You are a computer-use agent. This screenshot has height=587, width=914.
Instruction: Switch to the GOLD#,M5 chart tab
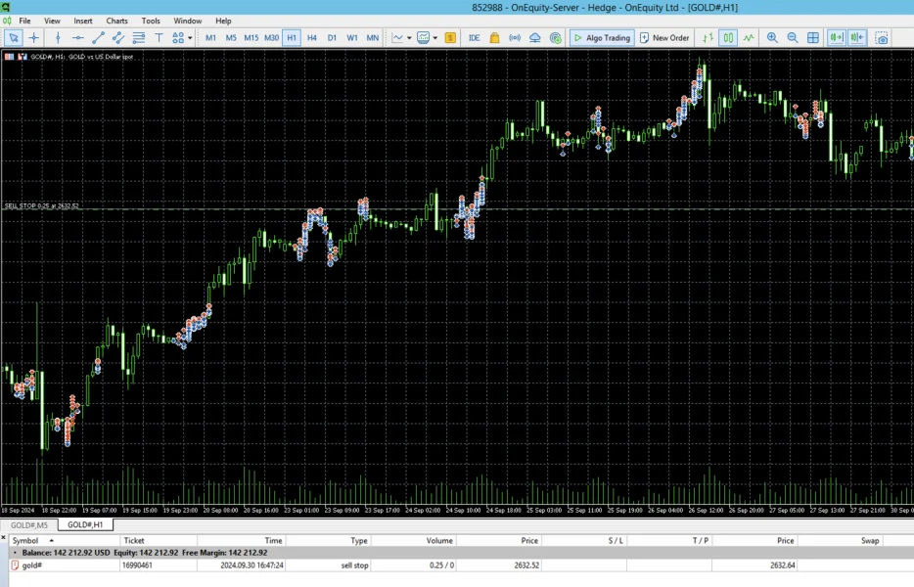[28, 525]
